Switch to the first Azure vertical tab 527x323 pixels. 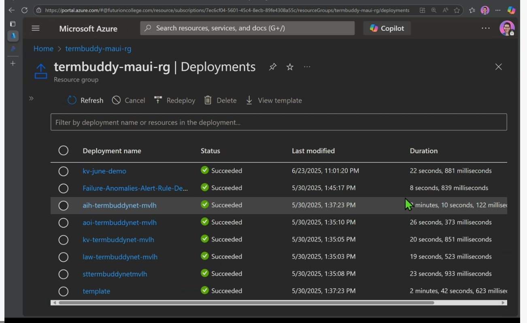tap(13, 36)
